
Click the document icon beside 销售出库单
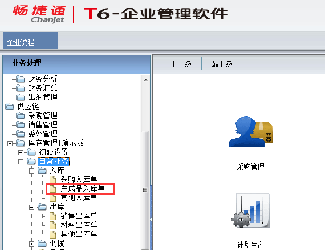[52, 216]
